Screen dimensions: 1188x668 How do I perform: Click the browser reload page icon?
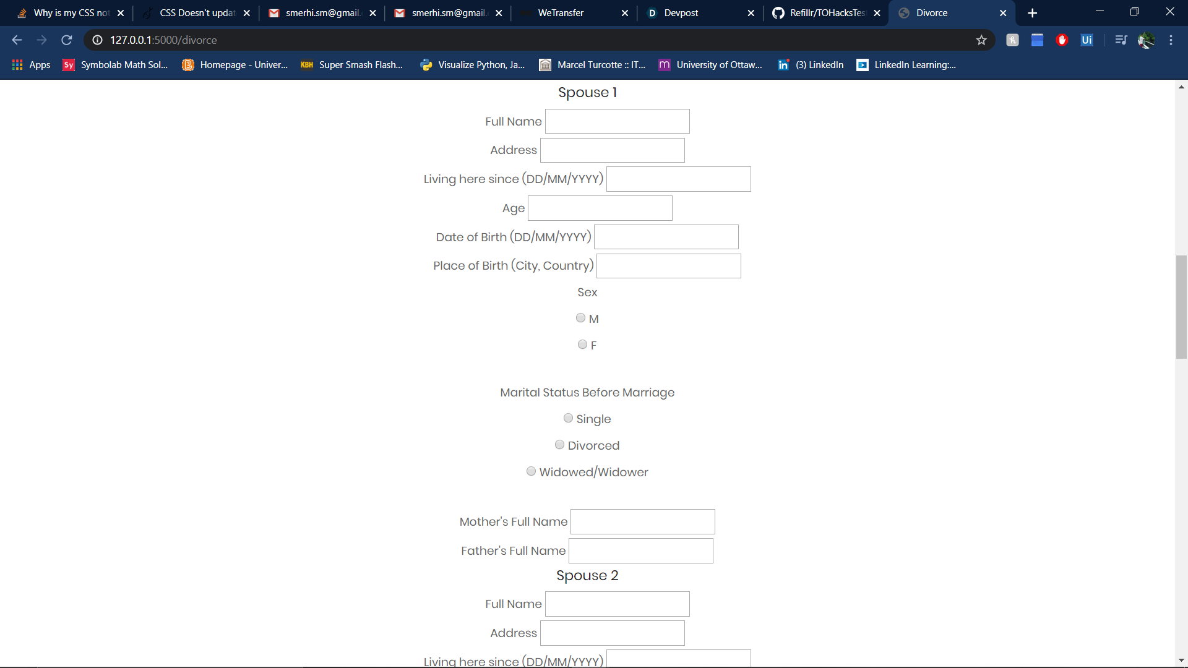coord(67,40)
